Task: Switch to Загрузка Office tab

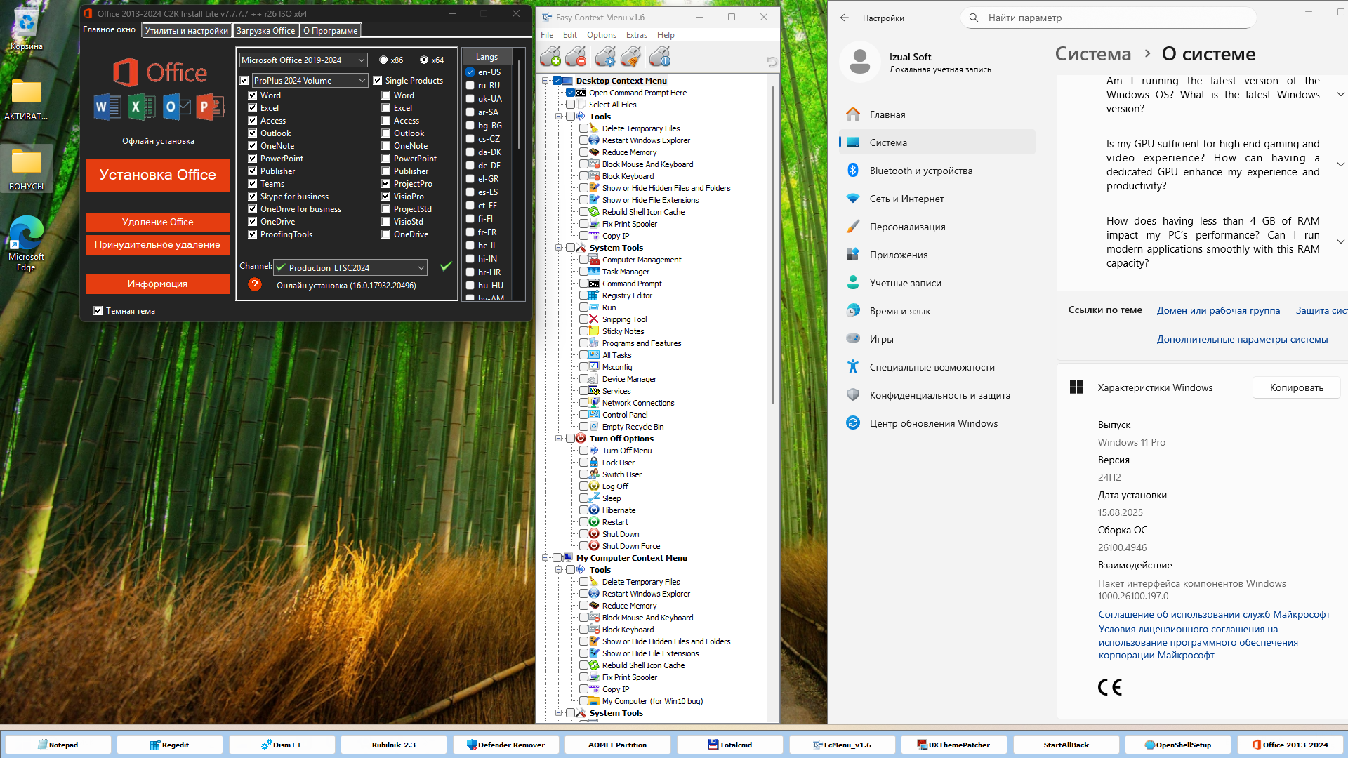Action: pos(265,30)
